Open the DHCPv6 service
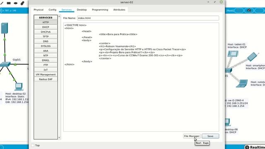This screenshot has width=265, height=149. coord(46,32)
